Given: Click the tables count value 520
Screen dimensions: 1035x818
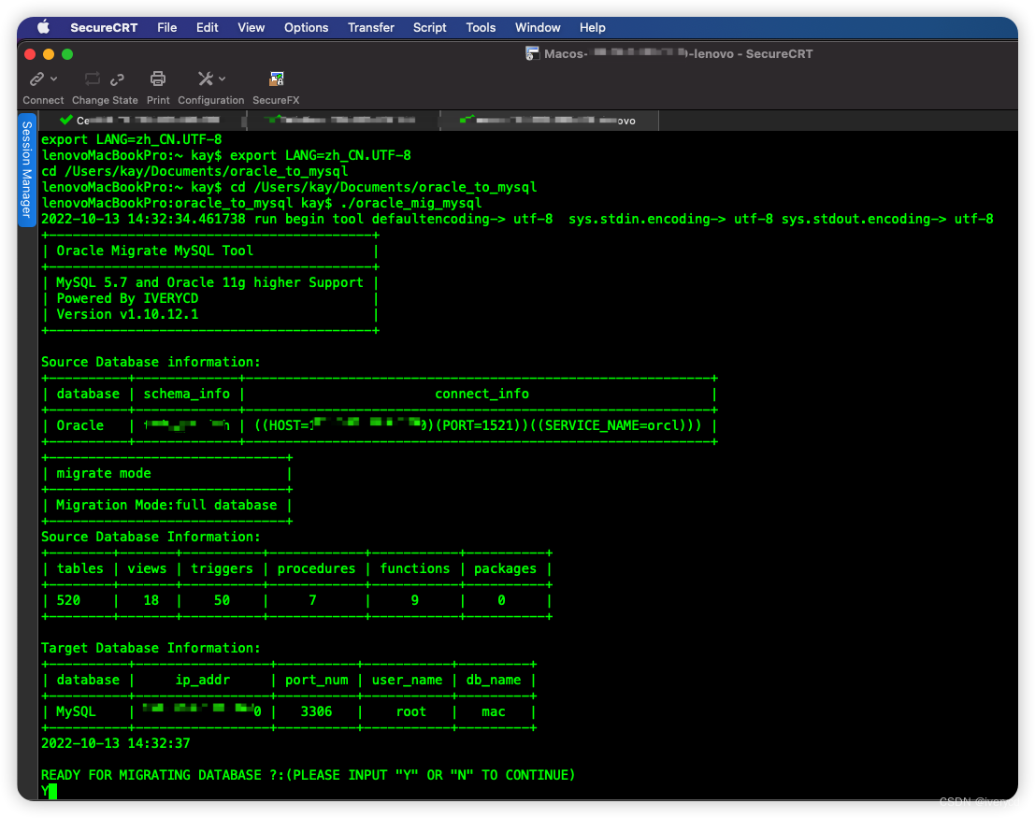Looking at the screenshot, I should tap(68, 600).
